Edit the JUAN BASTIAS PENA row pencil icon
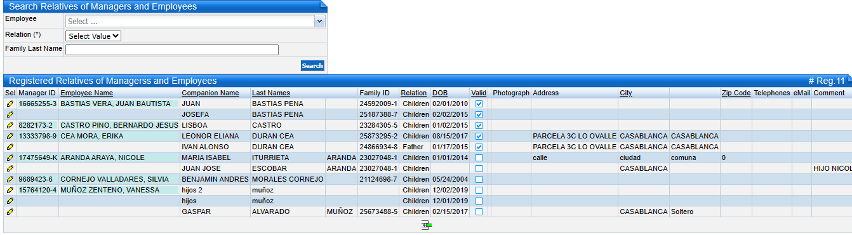Screen dimensions: 852x235 coord(10,104)
